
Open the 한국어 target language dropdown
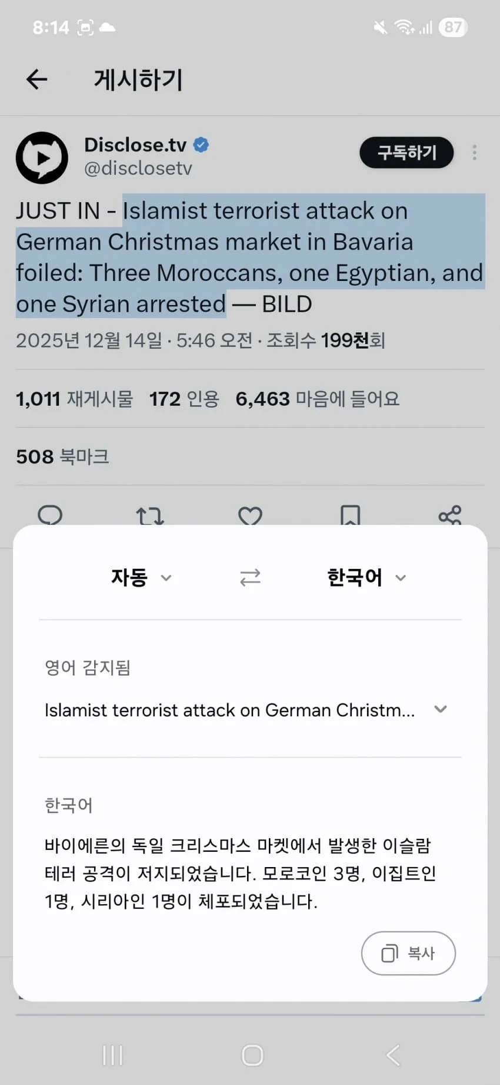tap(366, 577)
